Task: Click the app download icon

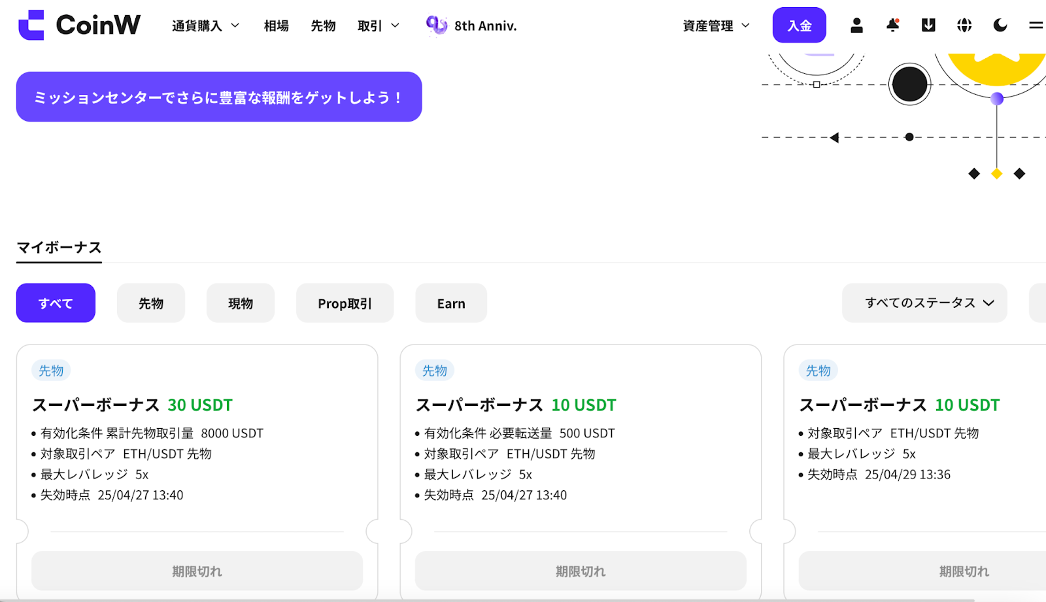Action: [x=928, y=25]
